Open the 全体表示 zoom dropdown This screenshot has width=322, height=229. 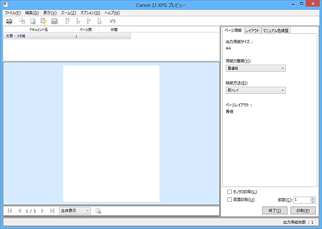(75, 211)
